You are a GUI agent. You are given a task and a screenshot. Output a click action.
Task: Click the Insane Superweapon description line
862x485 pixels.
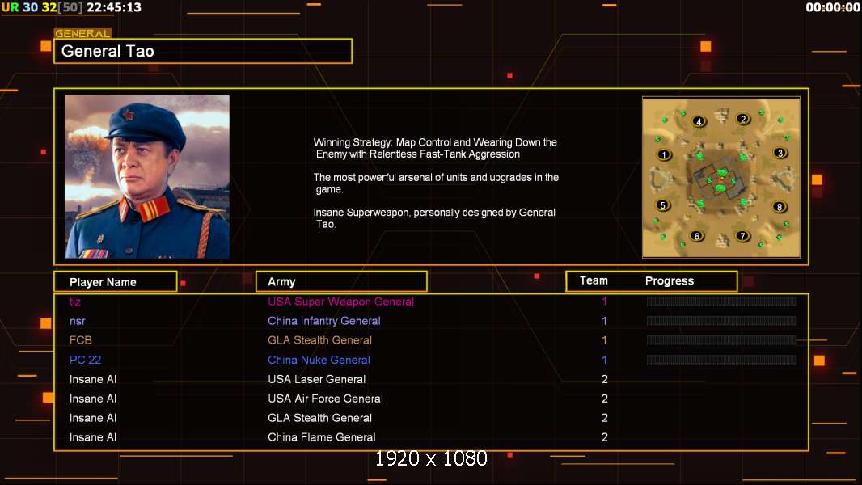point(434,218)
